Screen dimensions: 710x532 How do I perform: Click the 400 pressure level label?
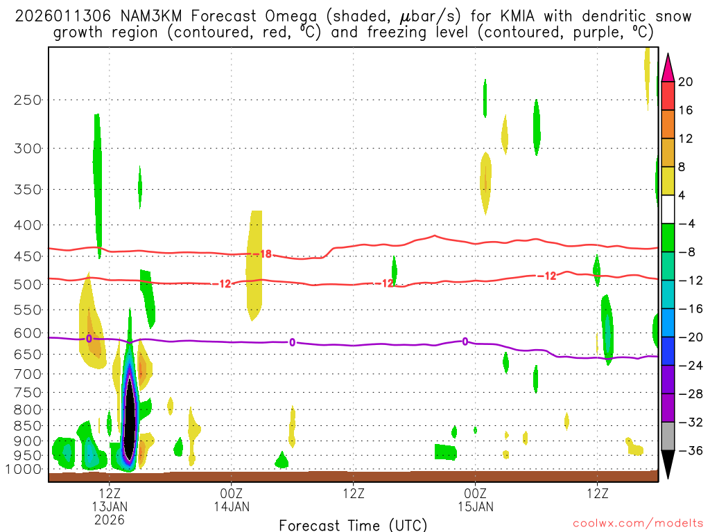28,225
